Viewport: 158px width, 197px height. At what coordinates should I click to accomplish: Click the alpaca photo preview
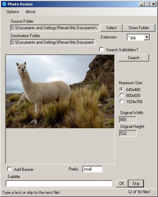click(60, 91)
